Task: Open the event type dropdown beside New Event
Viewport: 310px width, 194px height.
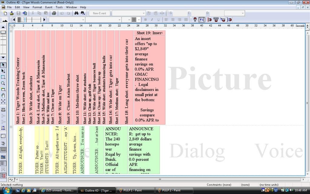Action: tap(143, 13)
